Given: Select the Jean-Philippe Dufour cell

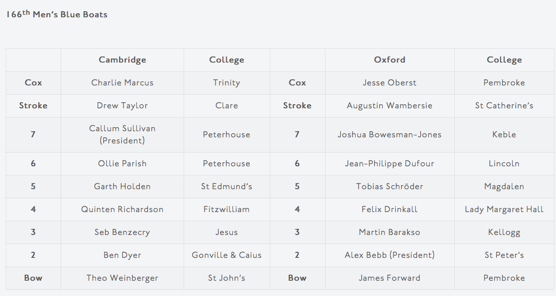Looking at the screenshot, I should (390, 164).
